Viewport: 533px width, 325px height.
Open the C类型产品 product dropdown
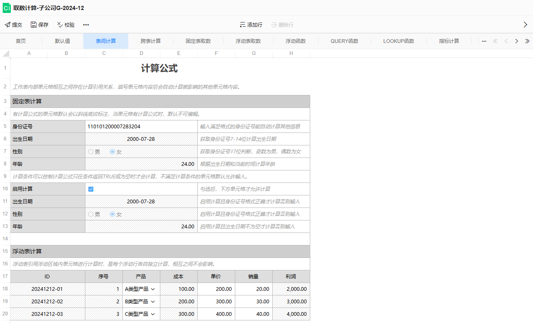tap(152, 314)
